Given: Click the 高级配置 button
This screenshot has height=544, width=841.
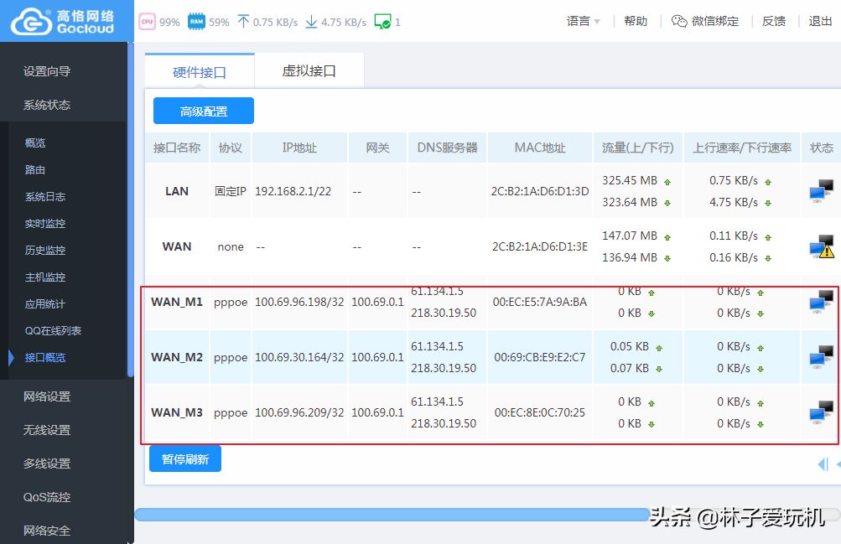Looking at the screenshot, I should coord(203,111).
